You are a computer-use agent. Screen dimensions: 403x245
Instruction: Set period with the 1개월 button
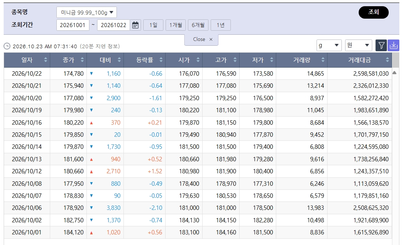pyautogui.click(x=175, y=25)
